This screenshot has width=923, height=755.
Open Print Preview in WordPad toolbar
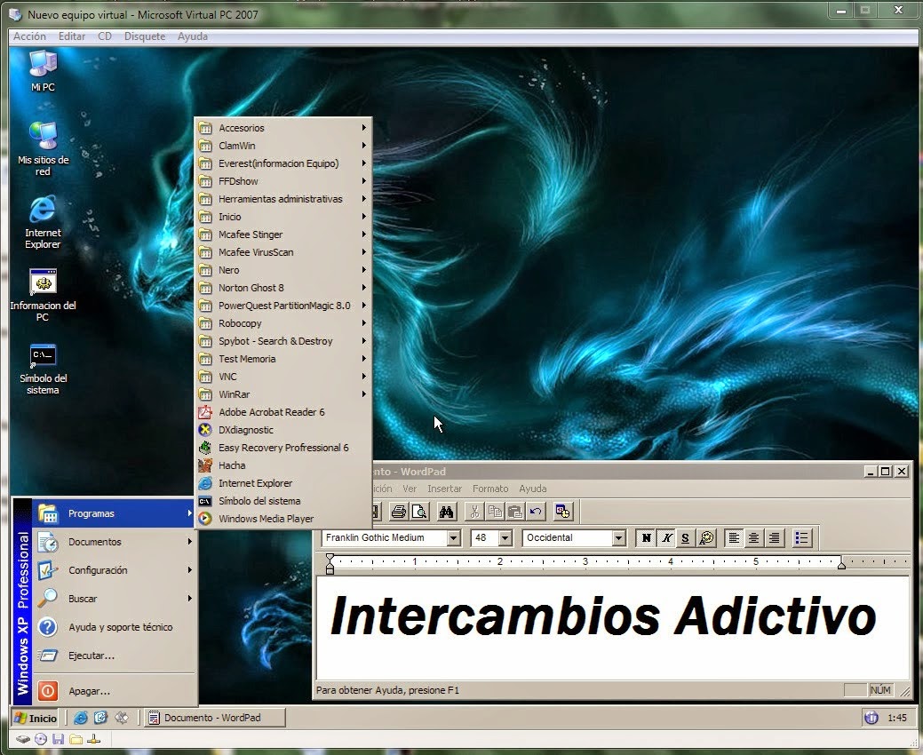click(x=419, y=512)
